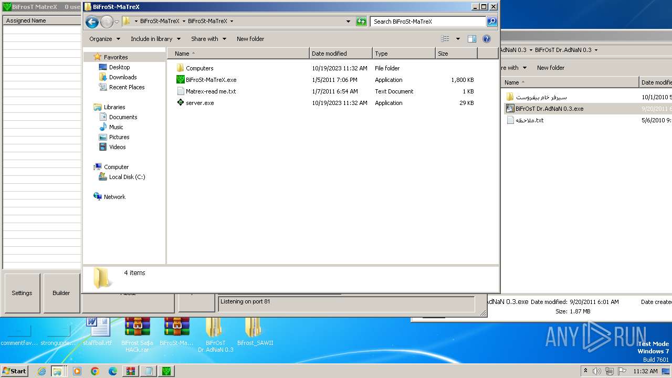Click New folder in rear Explorer window
The width and height of the screenshot is (672, 378).
(x=551, y=68)
